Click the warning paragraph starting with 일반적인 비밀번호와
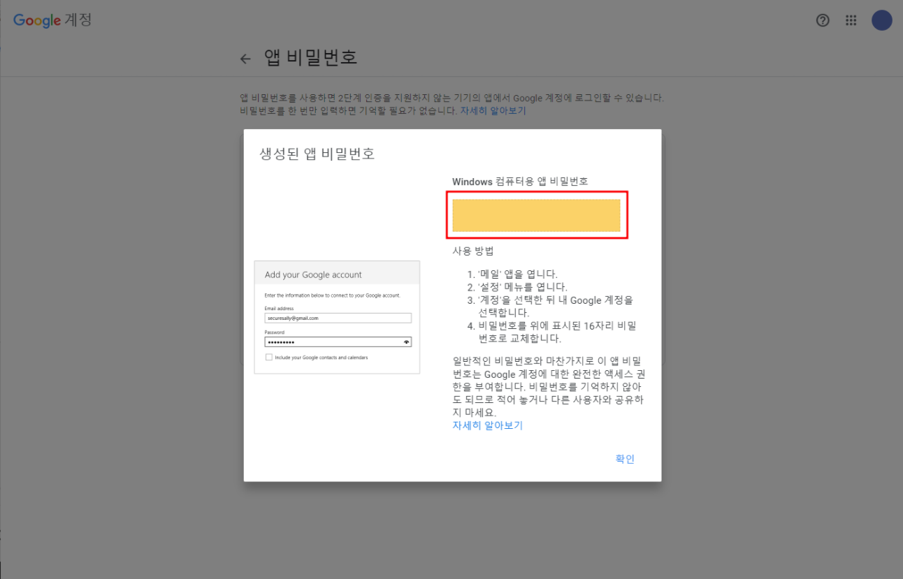 point(549,387)
